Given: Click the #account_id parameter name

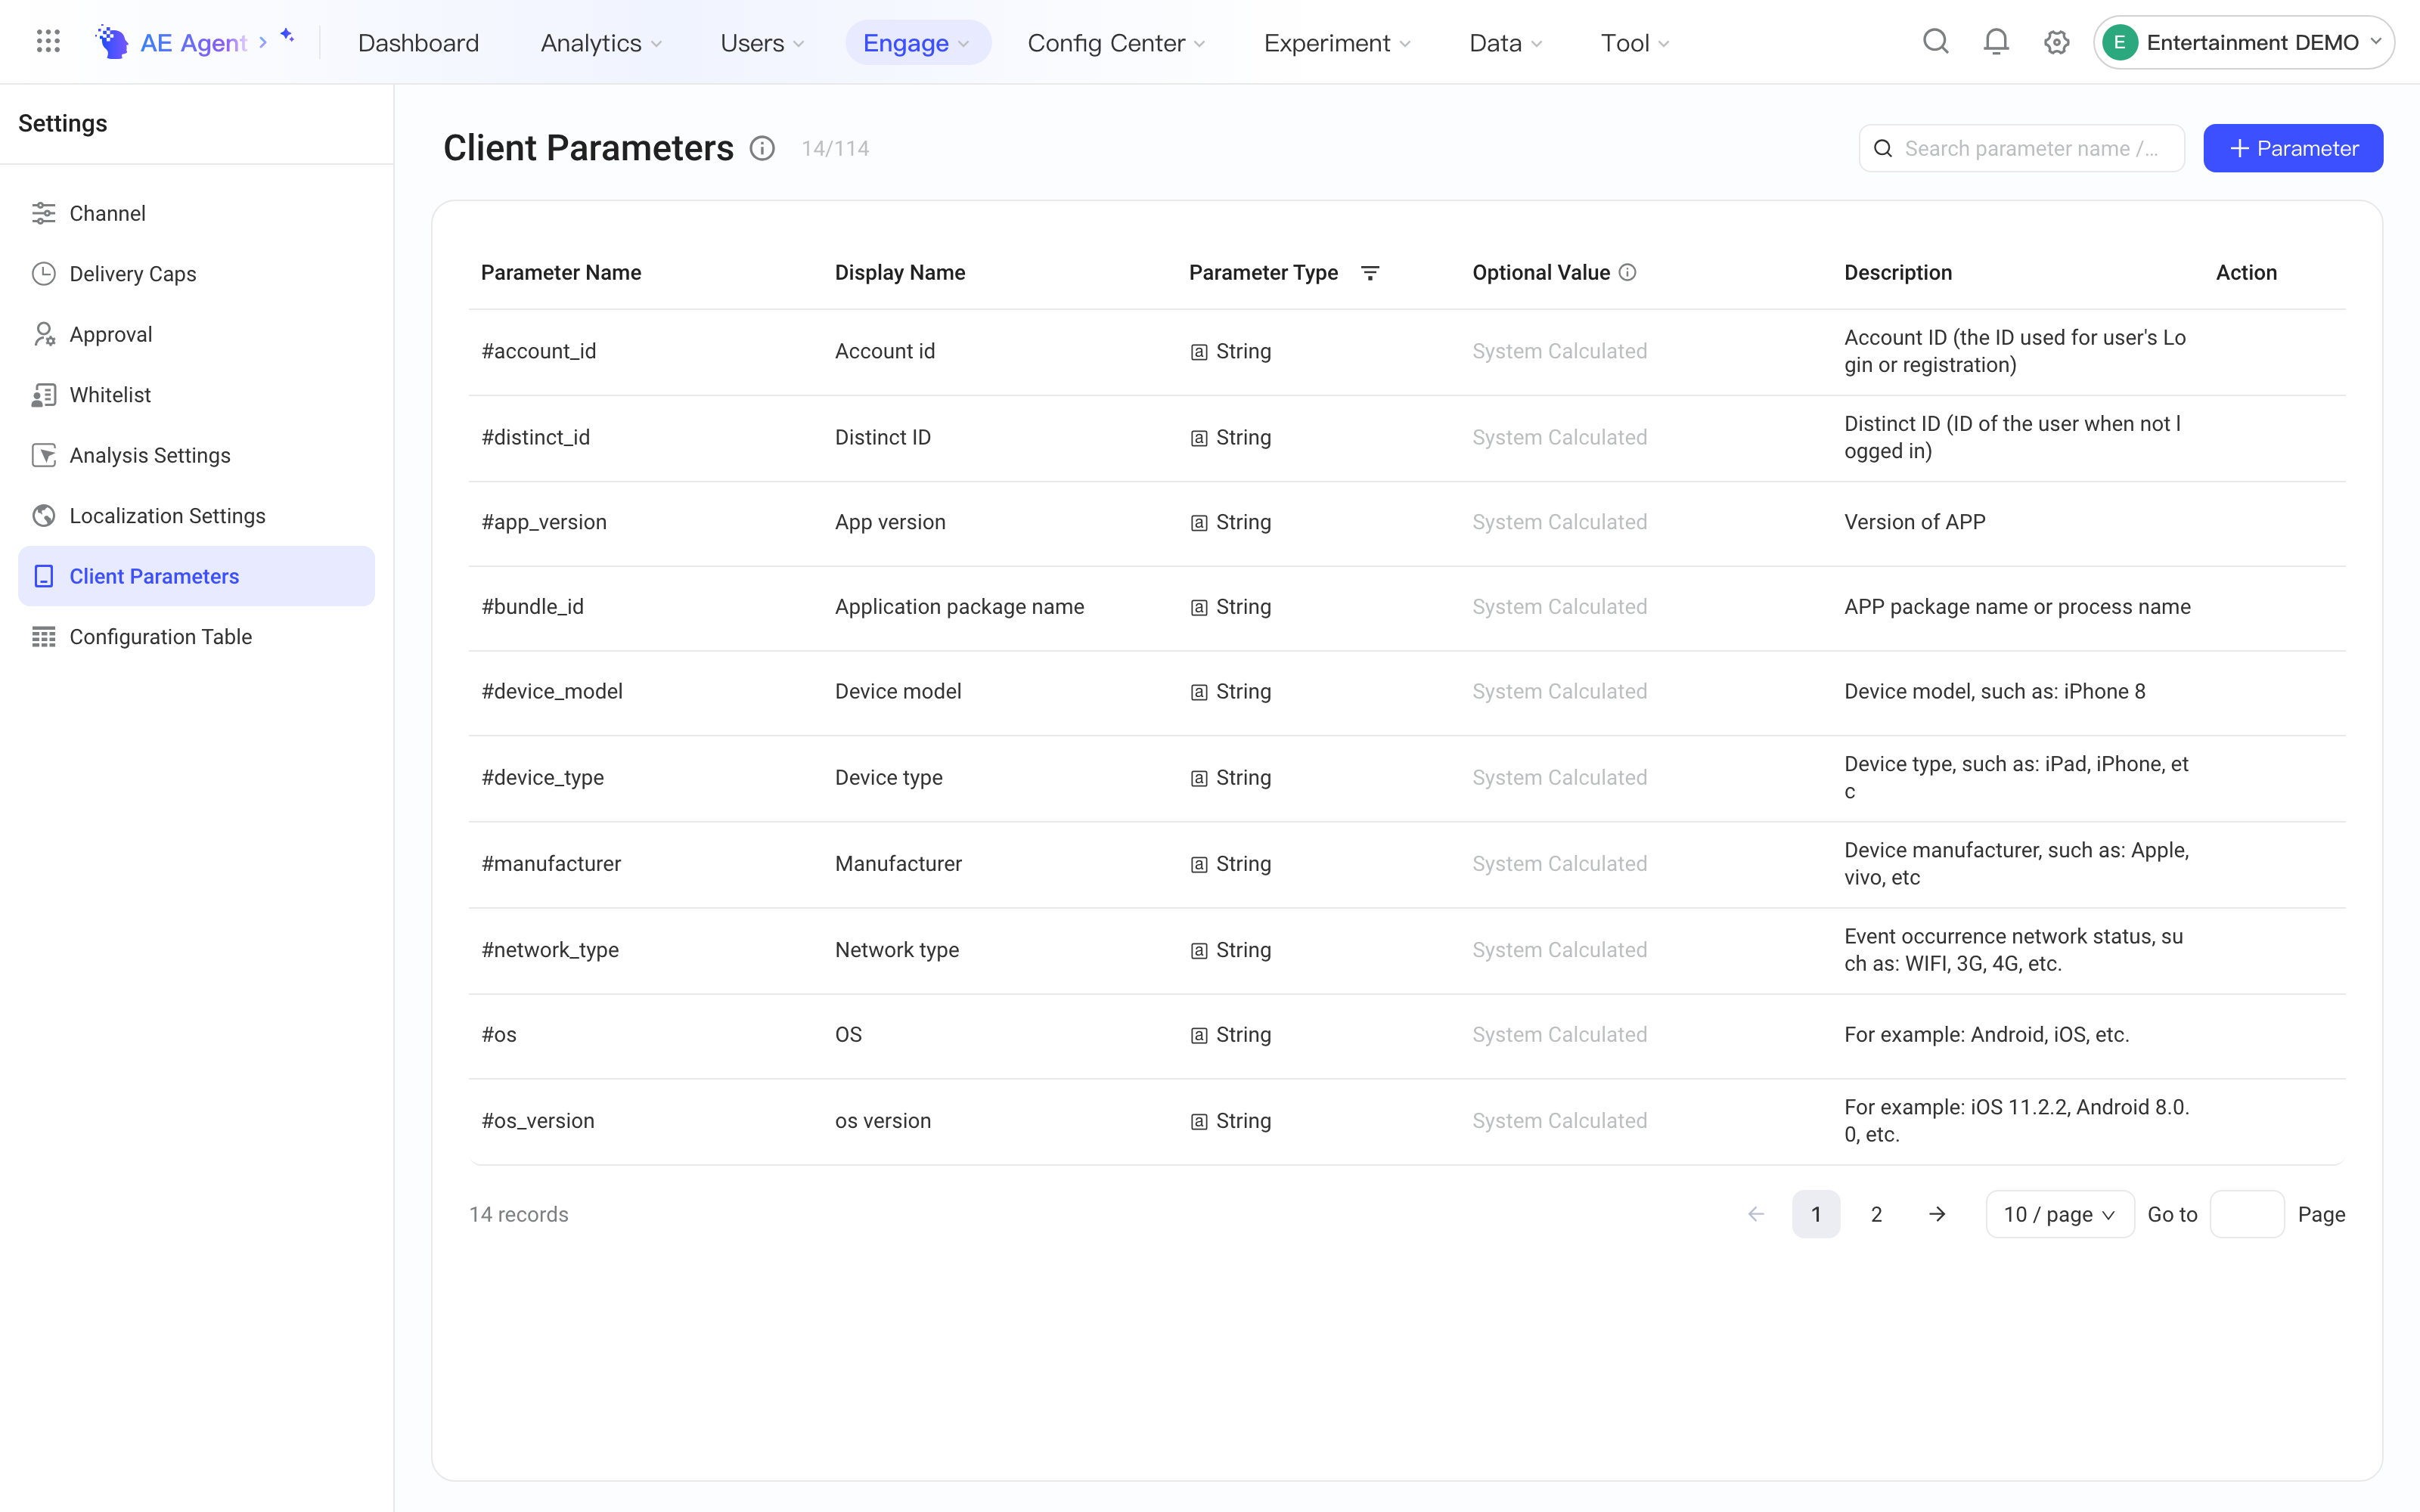Looking at the screenshot, I should click(x=539, y=351).
